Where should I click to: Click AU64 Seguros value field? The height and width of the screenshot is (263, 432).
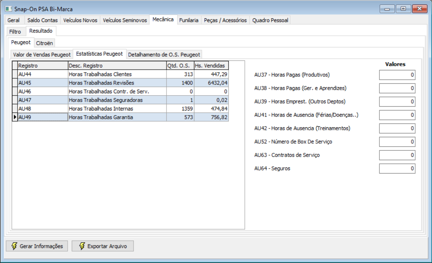point(397,169)
